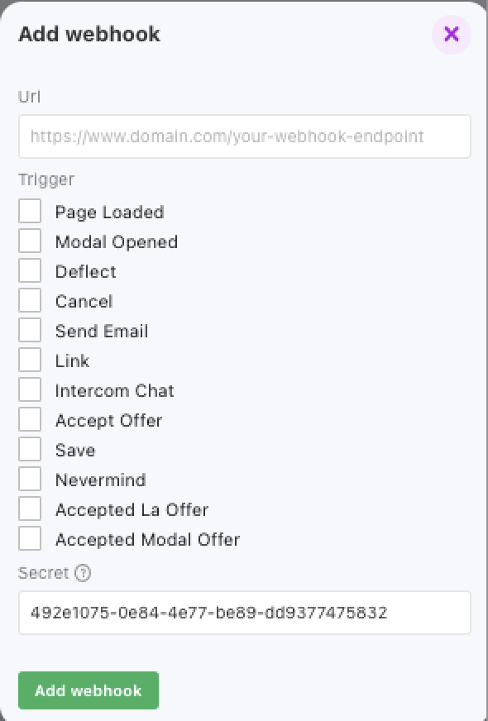Select the Cancel trigger checkbox

pos(30,301)
